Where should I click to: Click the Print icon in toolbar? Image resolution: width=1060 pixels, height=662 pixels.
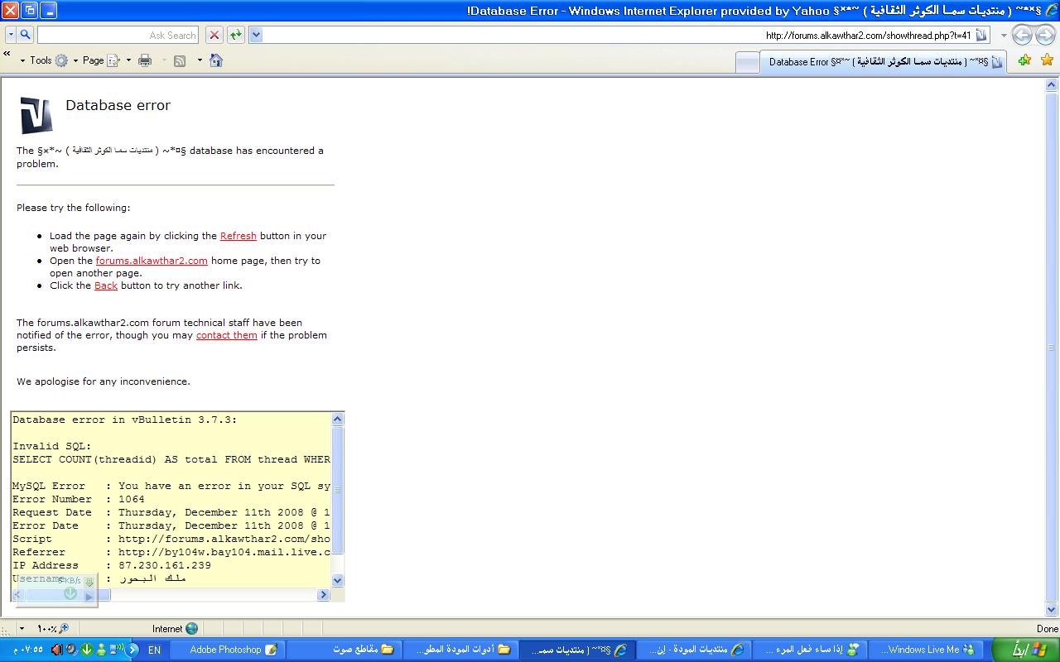[x=145, y=60]
